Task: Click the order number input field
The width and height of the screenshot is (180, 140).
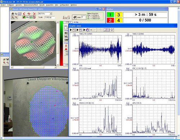Action: (84, 17)
